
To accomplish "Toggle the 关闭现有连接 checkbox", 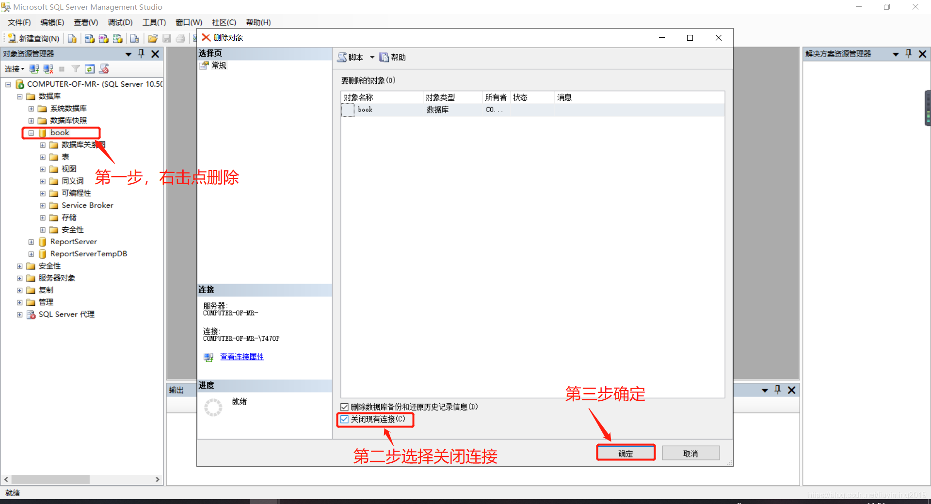I will [x=344, y=419].
